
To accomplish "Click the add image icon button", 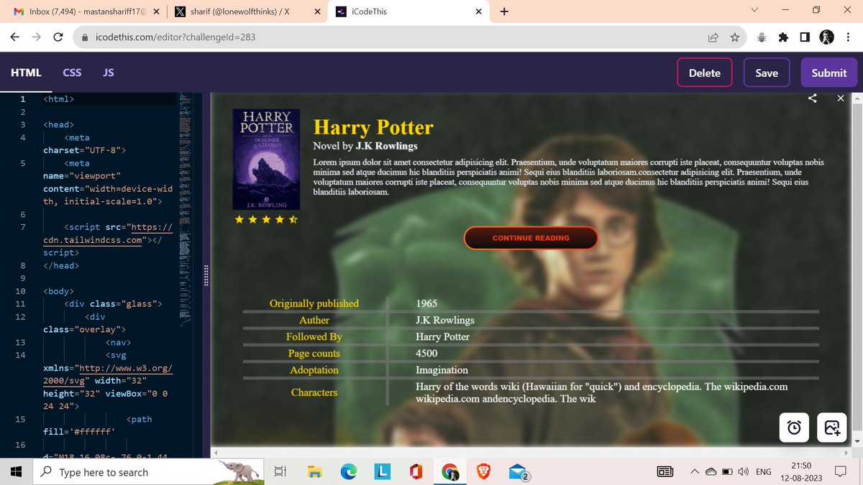I will pos(832,428).
